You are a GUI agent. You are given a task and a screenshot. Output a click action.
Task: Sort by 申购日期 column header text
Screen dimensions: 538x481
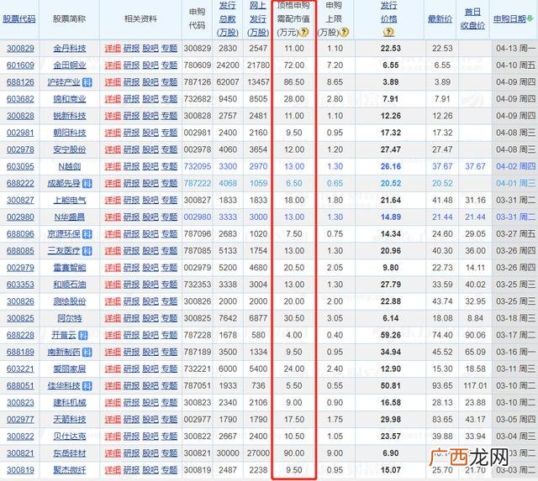tap(509, 18)
